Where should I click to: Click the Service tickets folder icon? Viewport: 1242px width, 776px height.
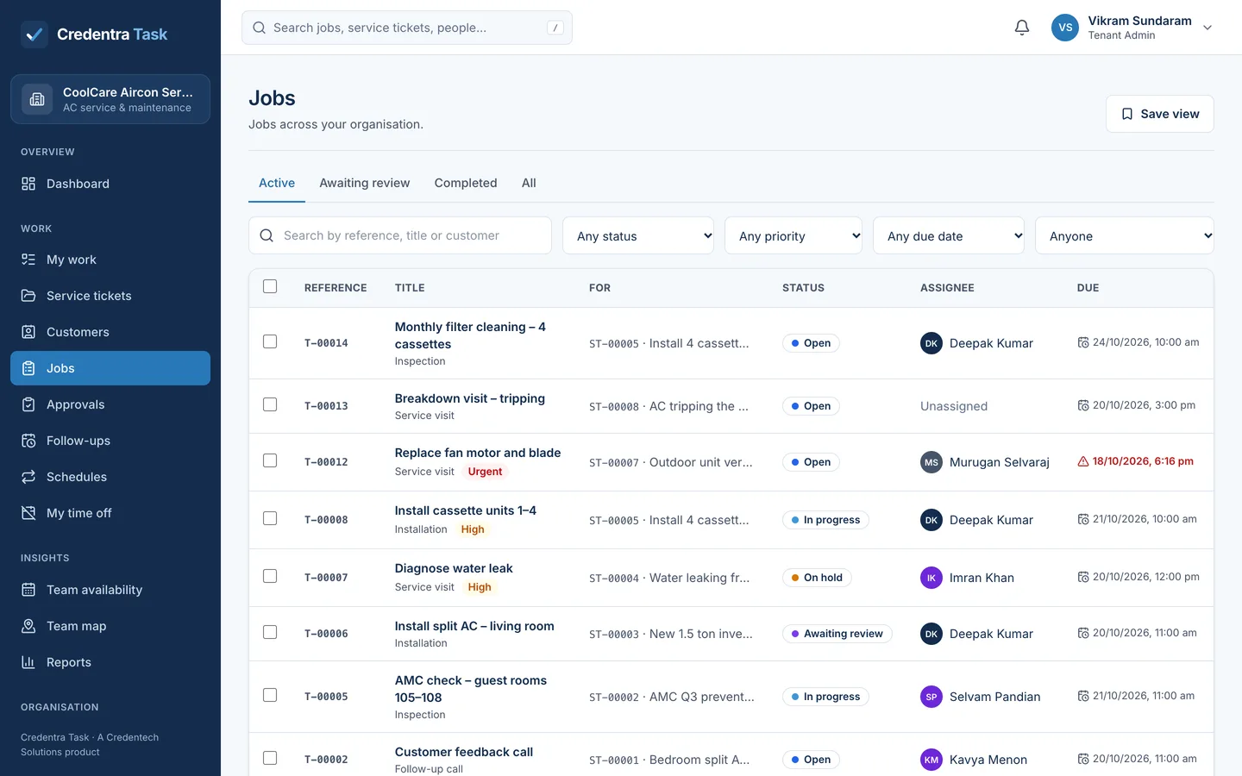pyautogui.click(x=28, y=296)
